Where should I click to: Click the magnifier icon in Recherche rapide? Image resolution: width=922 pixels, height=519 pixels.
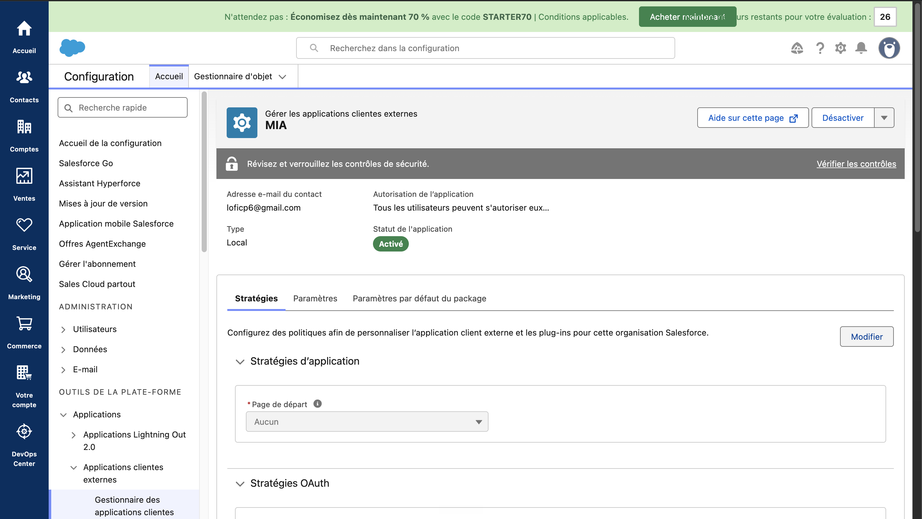tap(69, 108)
